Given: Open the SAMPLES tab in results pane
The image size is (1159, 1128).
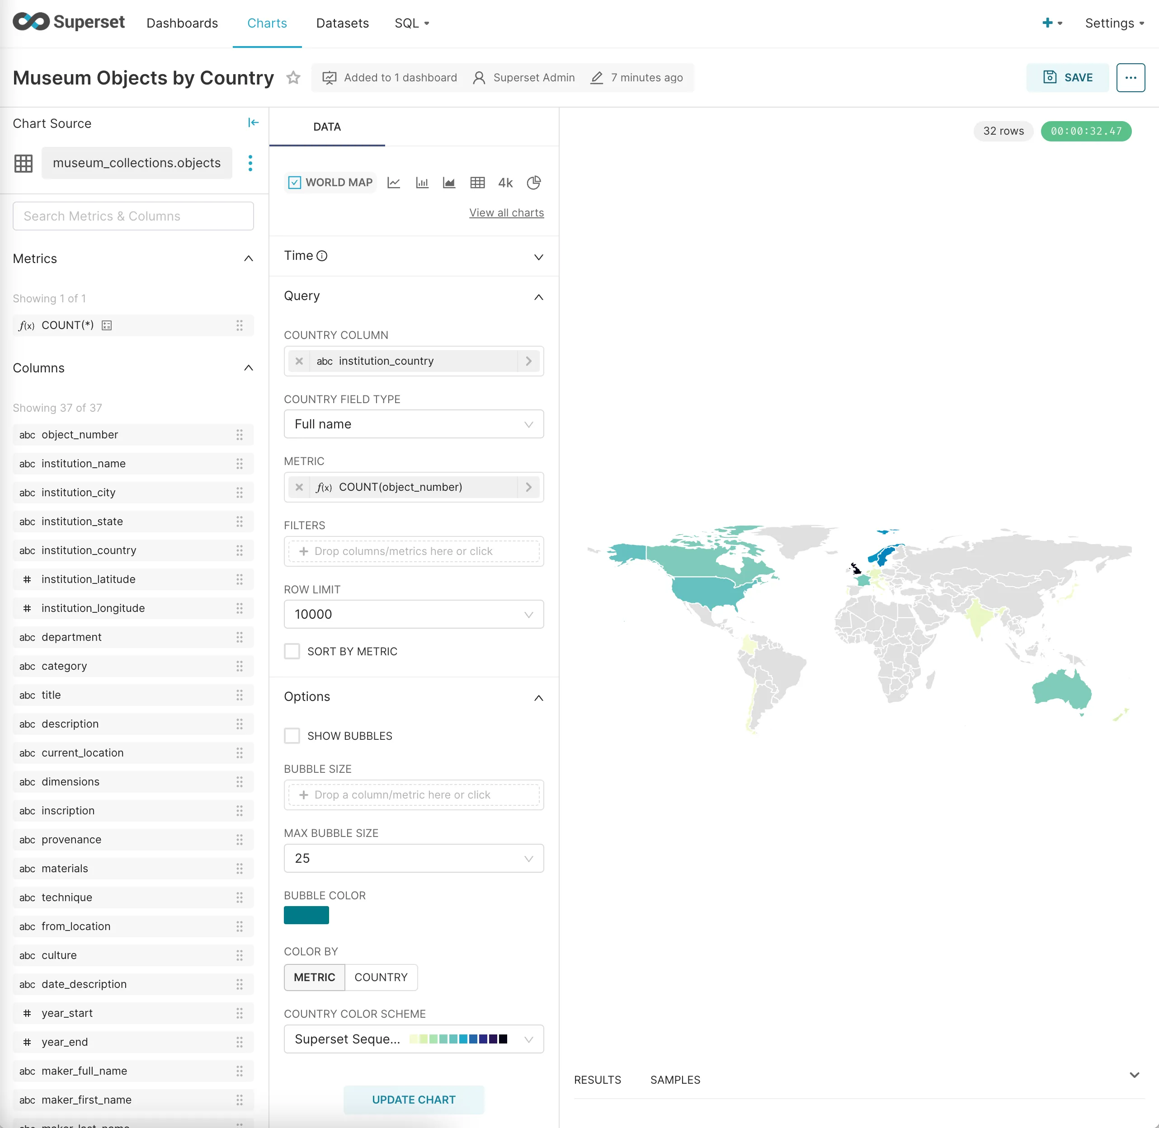Looking at the screenshot, I should pos(675,1080).
